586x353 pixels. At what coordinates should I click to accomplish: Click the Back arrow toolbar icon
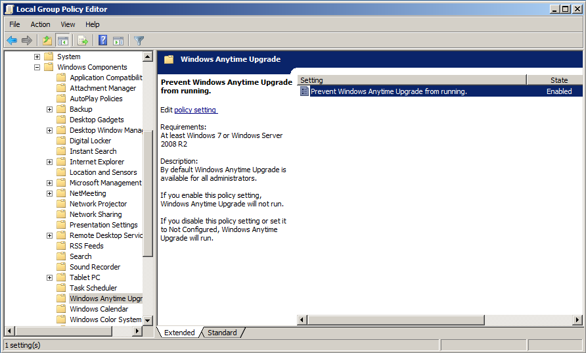click(x=12, y=40)
